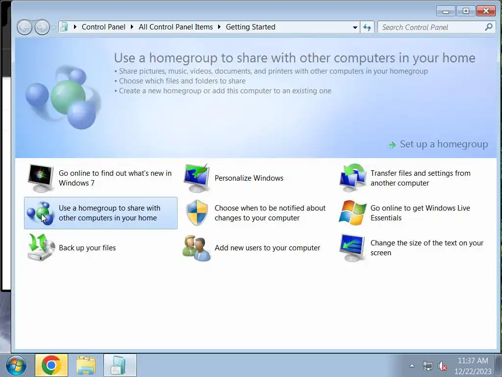
Task: Click the Personalize Windows monitor icon
Action: pos(196,178)
